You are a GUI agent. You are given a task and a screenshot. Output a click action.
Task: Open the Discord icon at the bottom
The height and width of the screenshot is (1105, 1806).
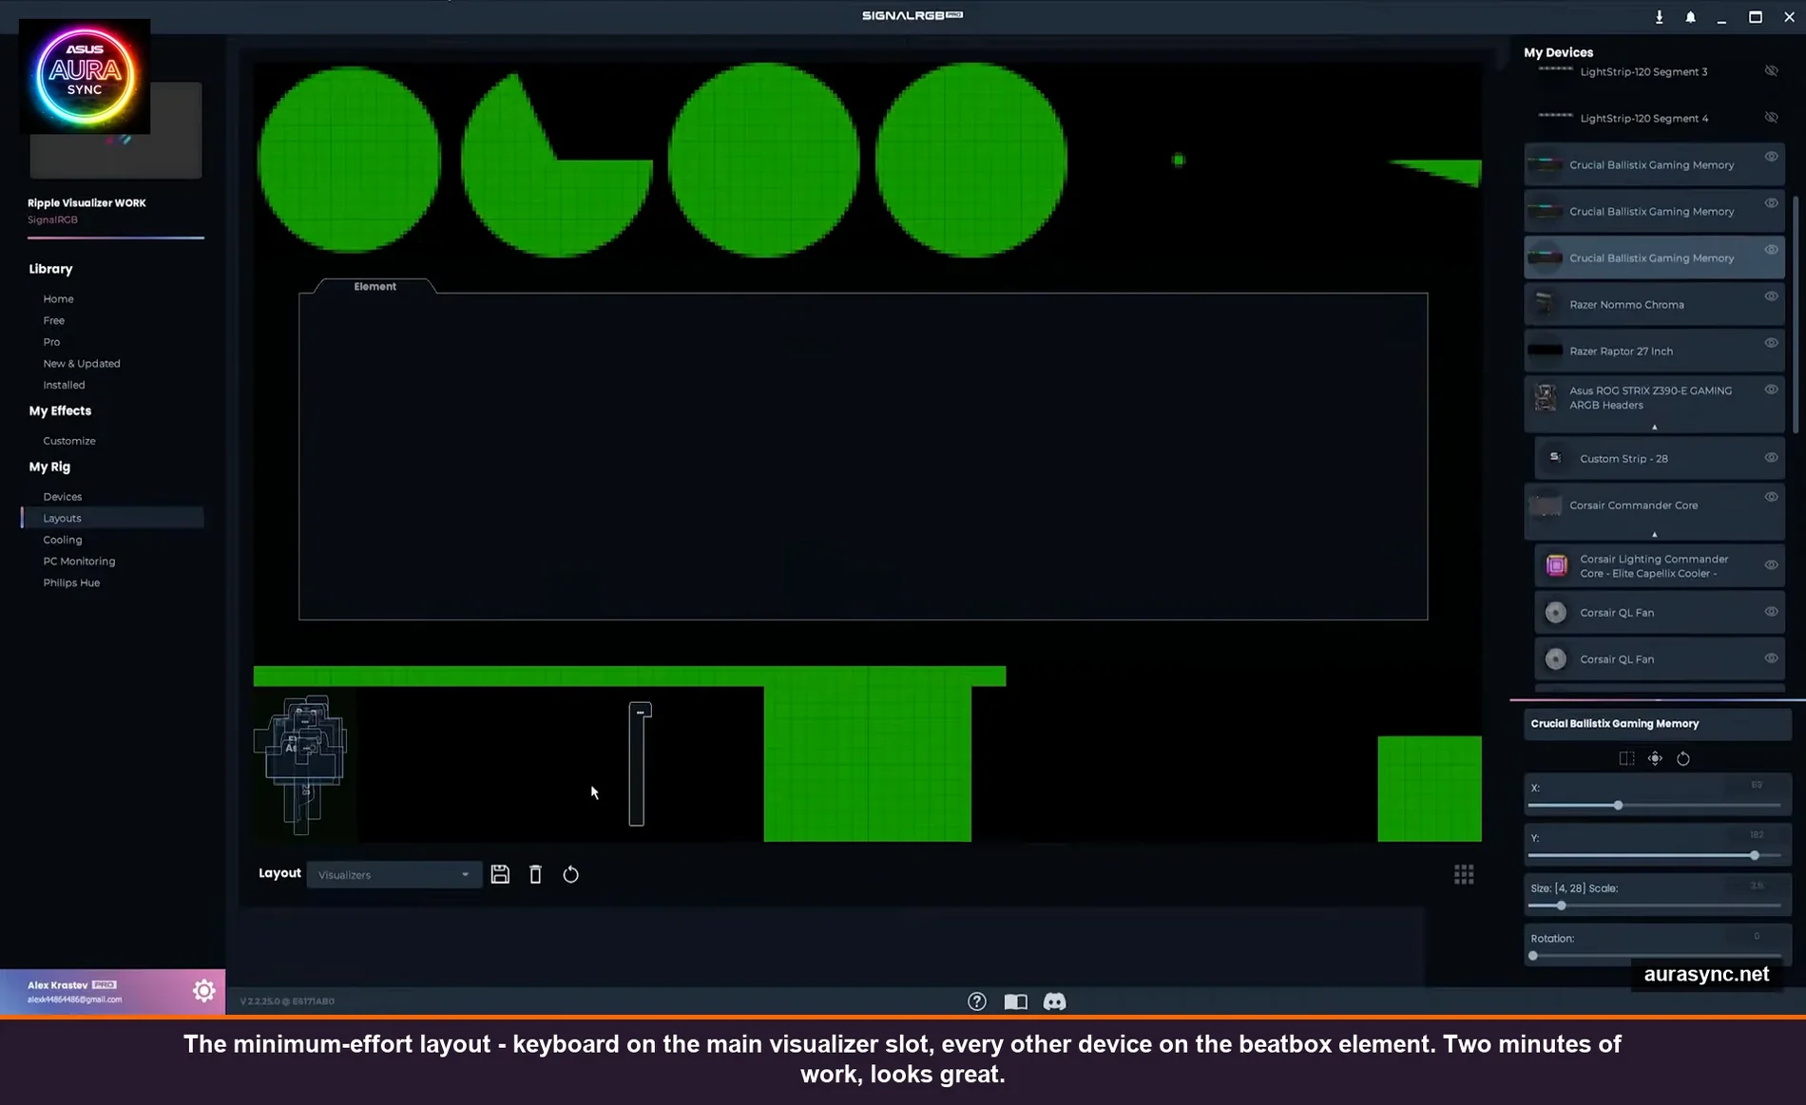(x=1056, y=1000)
